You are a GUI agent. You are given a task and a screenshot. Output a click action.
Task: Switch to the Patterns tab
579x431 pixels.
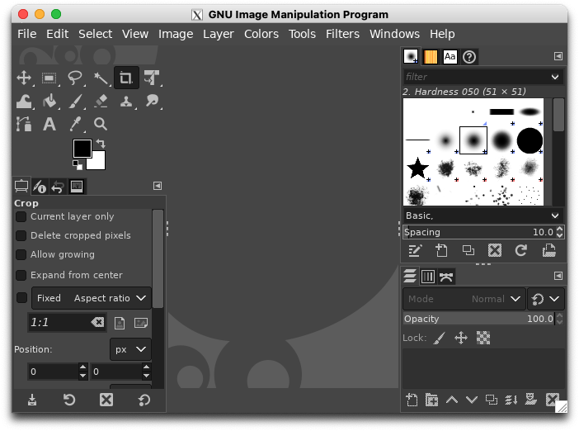coord(431,57)
